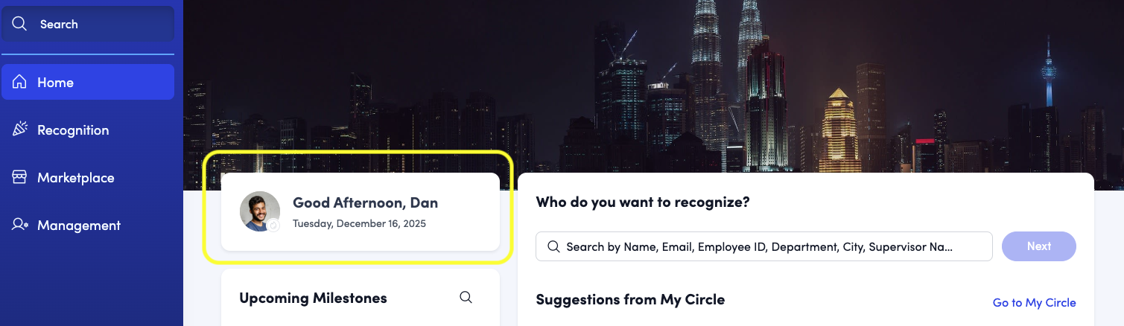Open the search in Upcoming Milestones
Viewport: 1124px width, 326px height.
[x=466, y=298]
